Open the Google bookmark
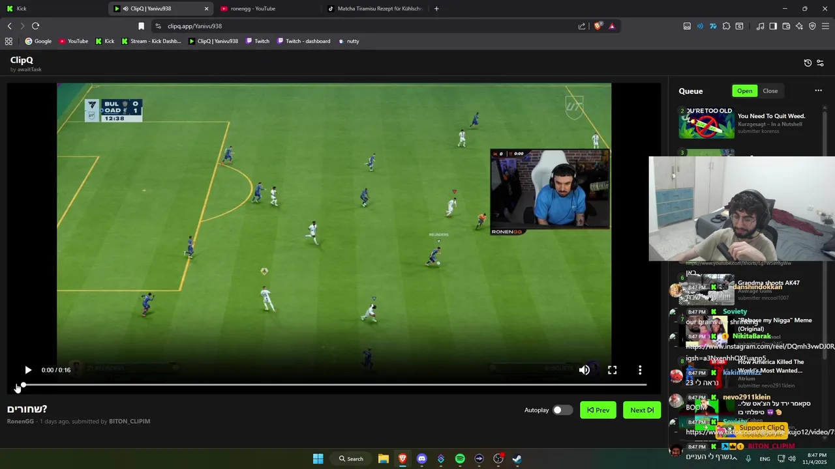 pyautogui.click(x=38, y=41)
